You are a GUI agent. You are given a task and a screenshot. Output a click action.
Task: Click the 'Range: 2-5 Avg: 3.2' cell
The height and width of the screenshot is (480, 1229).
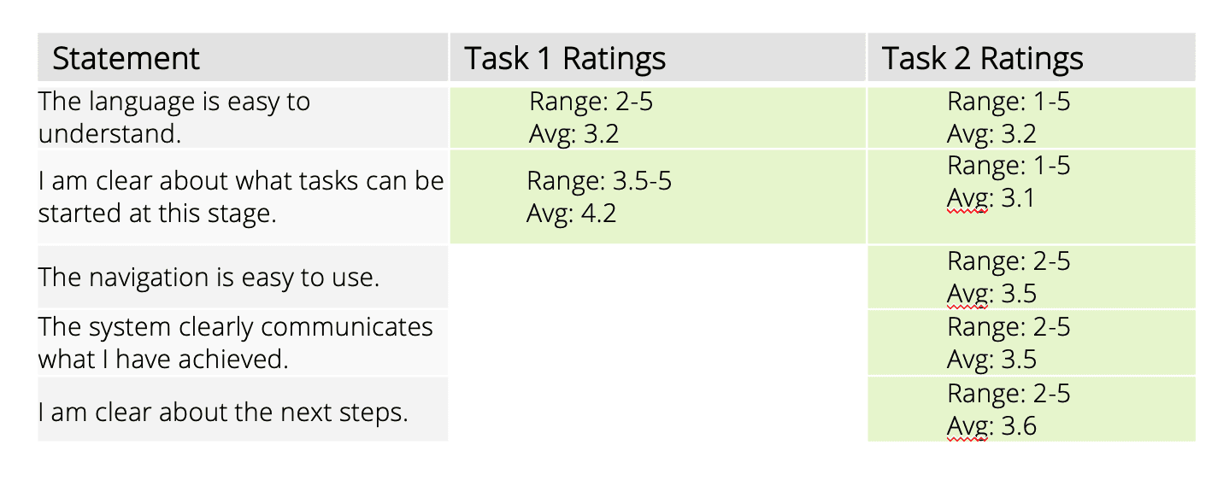pos(657,117)
